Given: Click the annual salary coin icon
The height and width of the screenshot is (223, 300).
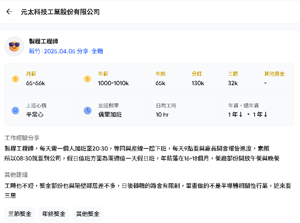Looking at the screenshot, I should pos(87,79).
